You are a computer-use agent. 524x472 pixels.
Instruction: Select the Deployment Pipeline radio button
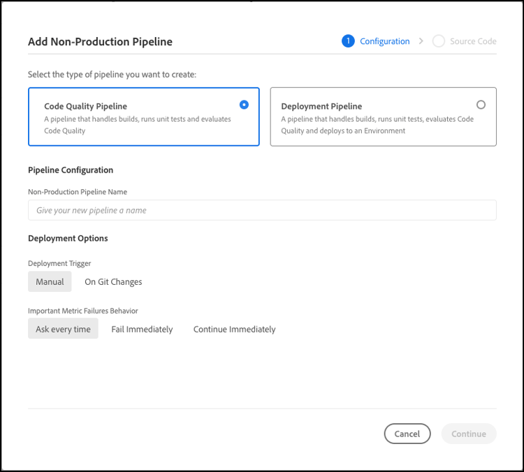point(481,105)
